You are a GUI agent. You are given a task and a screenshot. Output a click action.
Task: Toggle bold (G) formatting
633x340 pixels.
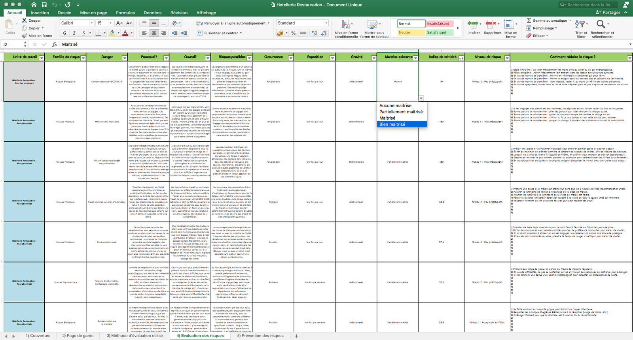click(65, 33)
